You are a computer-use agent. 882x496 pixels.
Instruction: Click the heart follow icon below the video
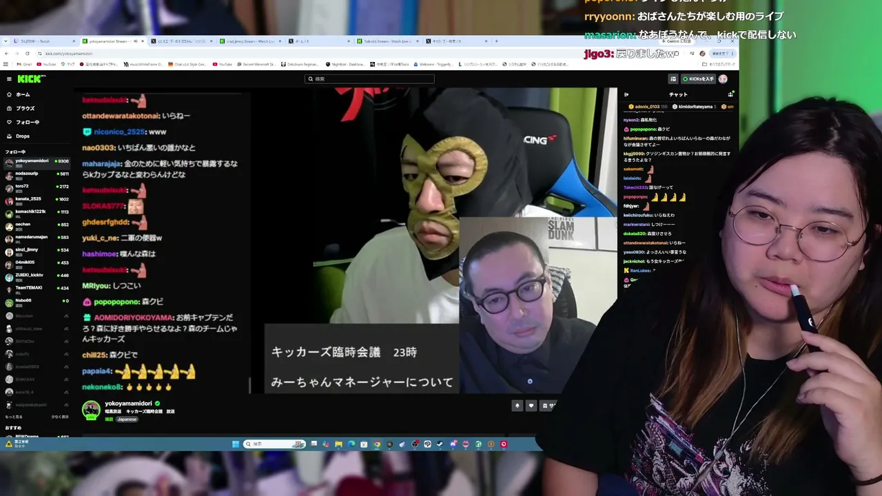(531, 406)
